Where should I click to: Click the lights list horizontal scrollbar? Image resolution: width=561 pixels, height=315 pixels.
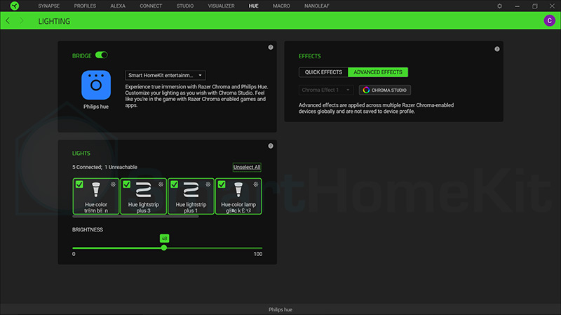click(135, 216)
